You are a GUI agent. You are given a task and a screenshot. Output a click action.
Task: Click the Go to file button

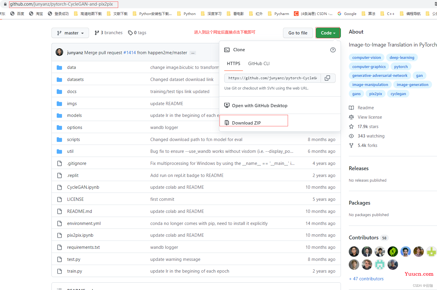point(298,33)
